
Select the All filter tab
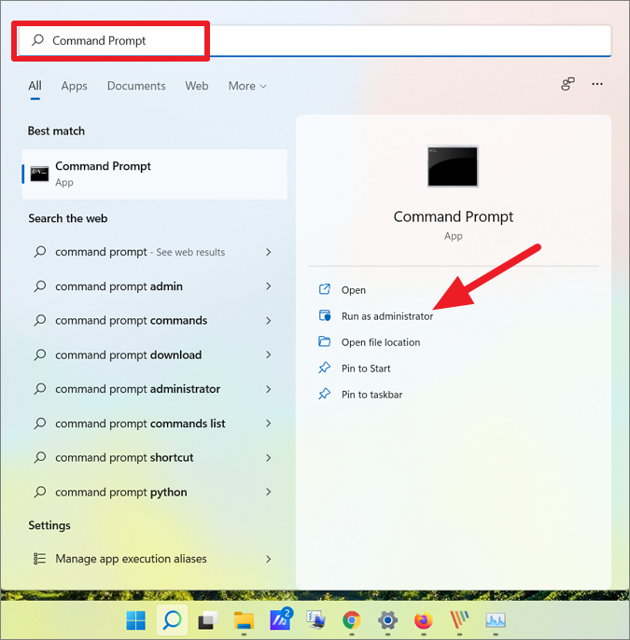[35, 86]
